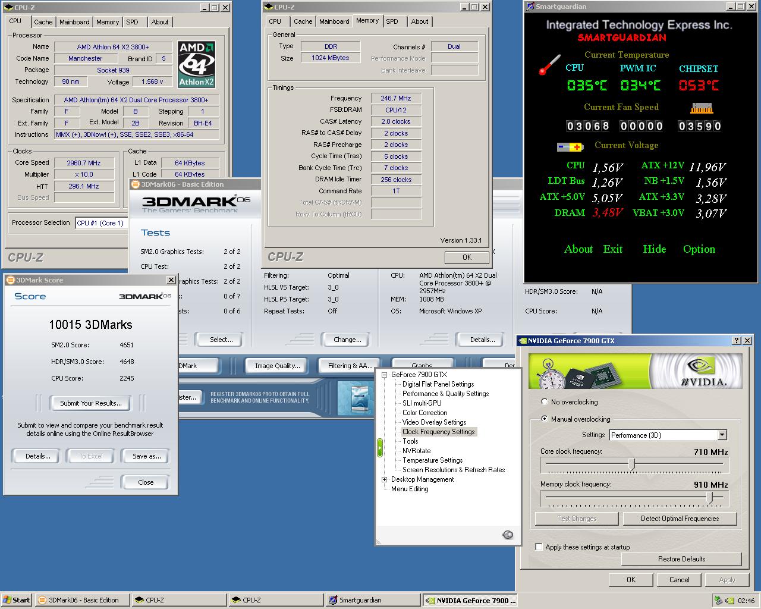The height and width of the screenshot is (609, 761).
Task: Click the thermometer icon in Smartguardian
Action: (x=550, y=65)
